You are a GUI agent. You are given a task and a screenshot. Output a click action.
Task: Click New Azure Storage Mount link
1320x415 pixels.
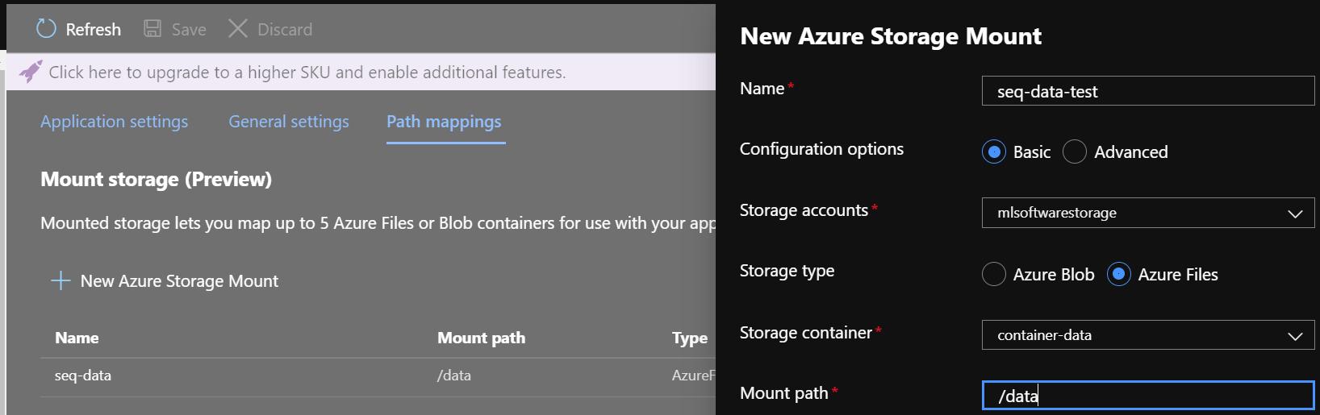[179, 281]
